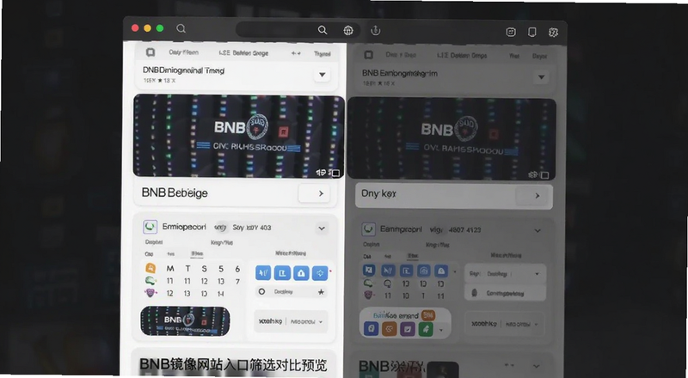Open the dropdown beside DNB heading in left pane
The height and width of the screenshot is (378, 688).
click(322, 75)
